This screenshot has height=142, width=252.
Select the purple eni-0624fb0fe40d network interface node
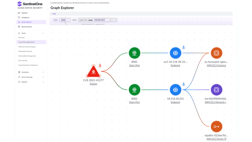tap(216, 90)
